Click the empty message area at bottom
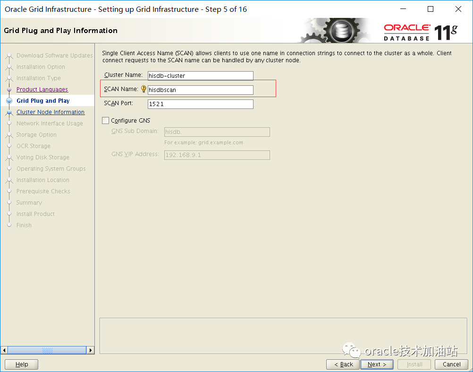Screen dimensions: 473x372 (x=283, y=336)
